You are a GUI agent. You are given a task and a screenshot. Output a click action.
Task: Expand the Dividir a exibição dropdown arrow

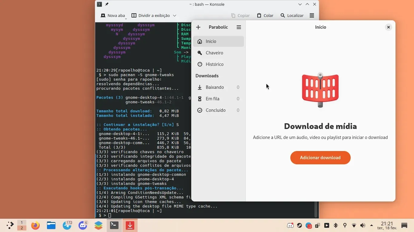point(175,16)
